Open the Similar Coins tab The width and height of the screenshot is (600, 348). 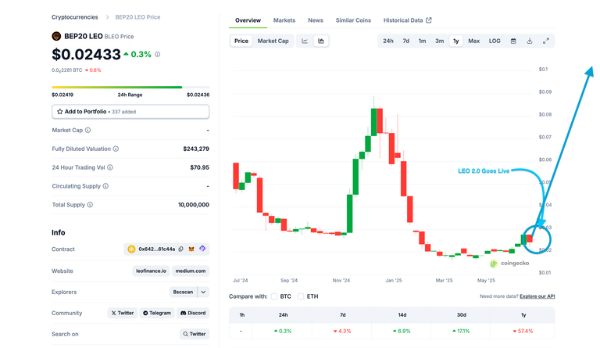tap(353, 20)
